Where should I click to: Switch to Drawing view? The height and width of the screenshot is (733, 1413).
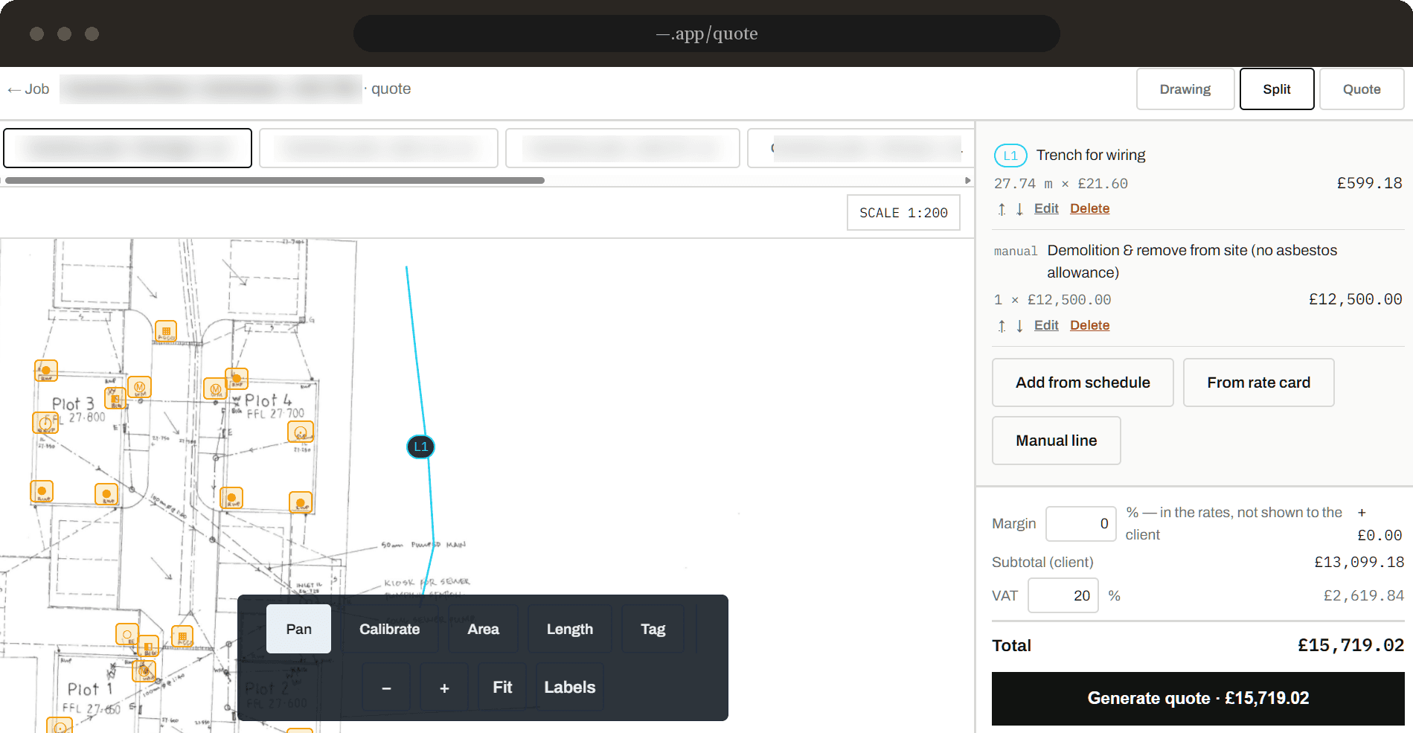tap(1185, 89)
